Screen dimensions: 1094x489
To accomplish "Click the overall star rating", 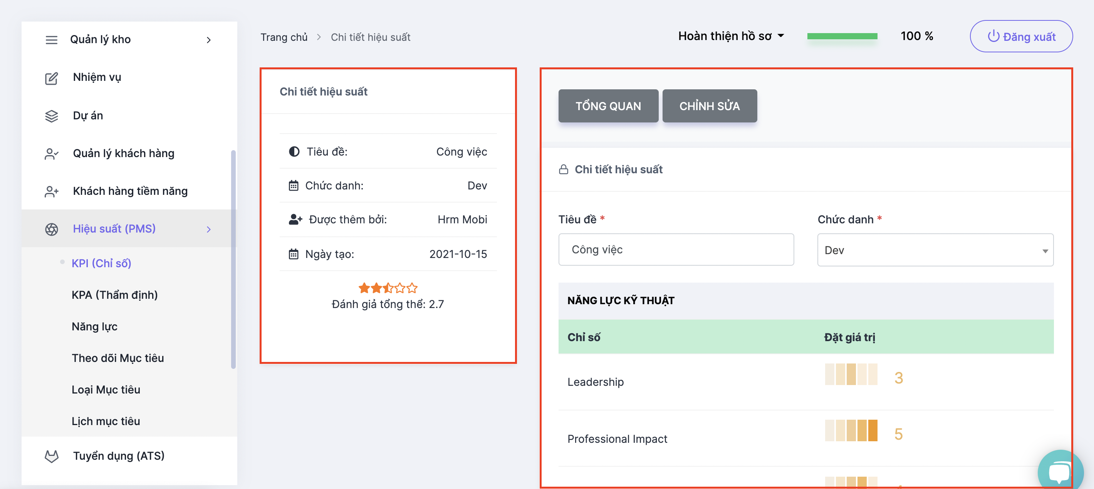I will pyautogui.click(x=388, y=288).
